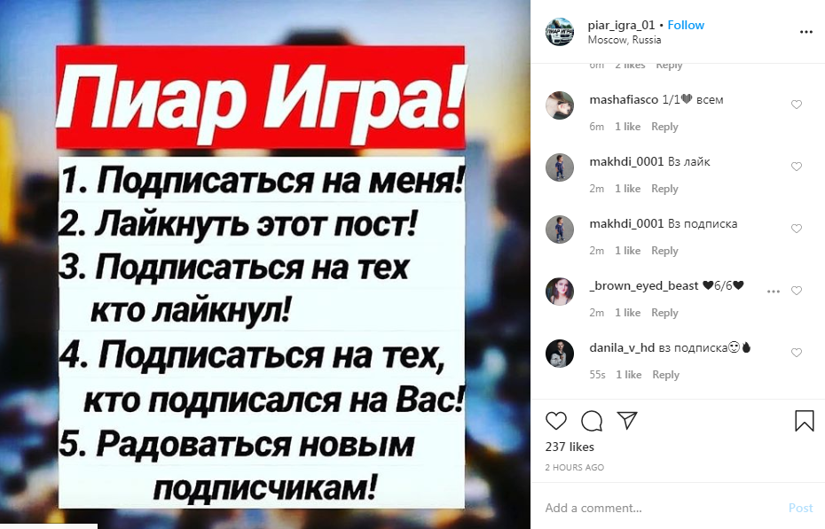Open options dots on _brown_eyed_beast comment
Viewport: 825px width, 529px height.
(774, 291)
